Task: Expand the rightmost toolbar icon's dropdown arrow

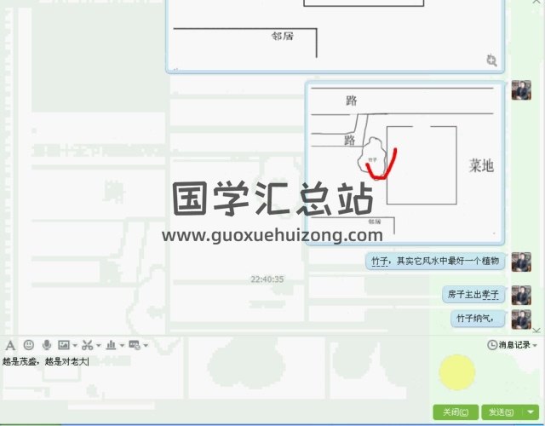Action: [x=146, y=345]
